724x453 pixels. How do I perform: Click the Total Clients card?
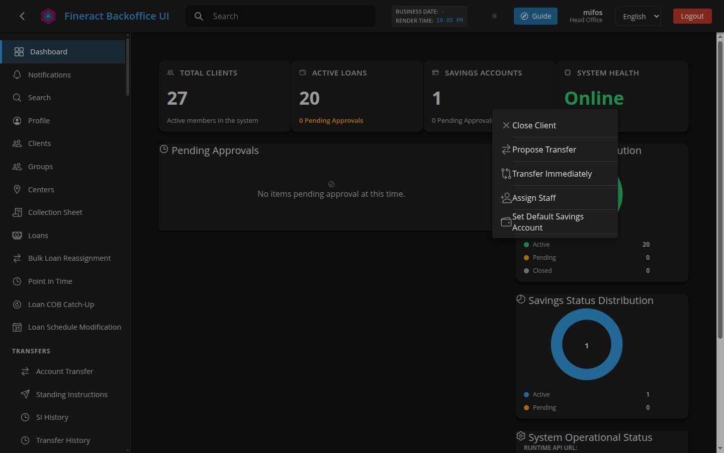[225, 96]
